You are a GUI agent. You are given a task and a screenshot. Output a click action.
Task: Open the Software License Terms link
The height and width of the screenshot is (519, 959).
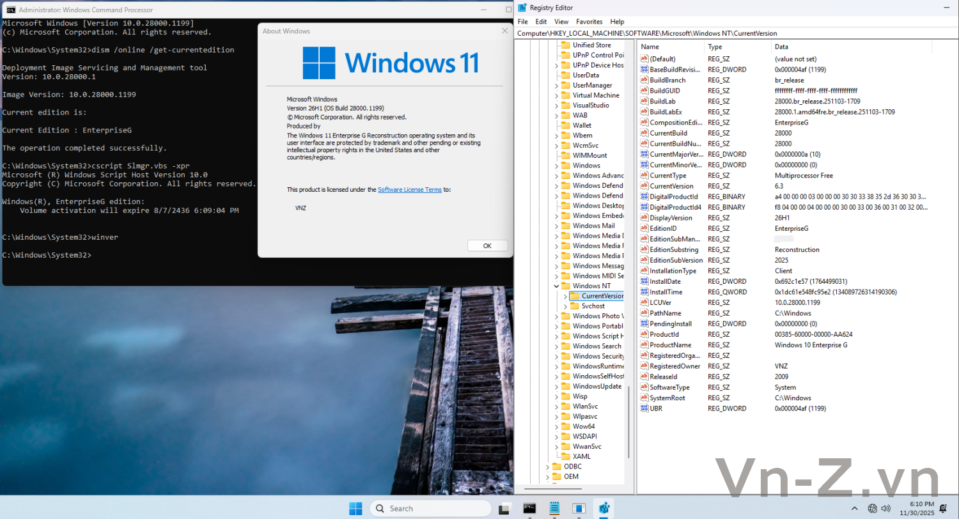click(409, 190)
